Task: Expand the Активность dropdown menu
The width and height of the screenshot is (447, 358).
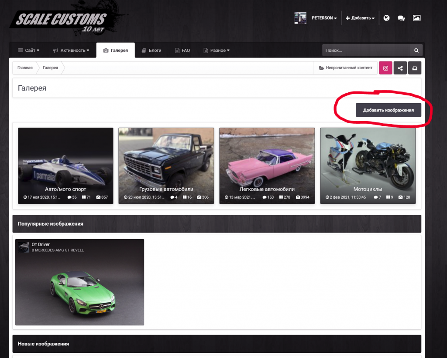Action: click(71, 51)
